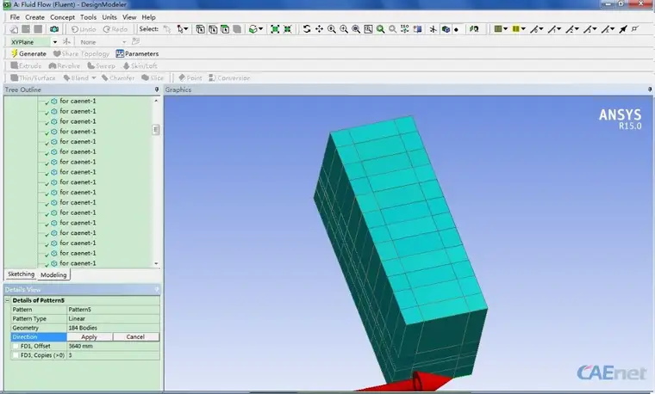Screen dimensions: 655x394
Task: Click the Zoom to Fit icon
Action: click(x=356, y=29)
